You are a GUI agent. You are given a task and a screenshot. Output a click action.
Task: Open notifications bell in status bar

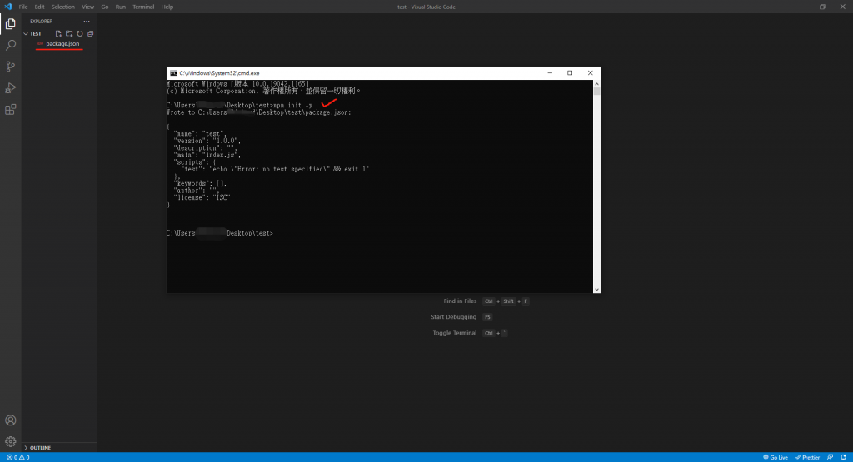coord(843,458)
